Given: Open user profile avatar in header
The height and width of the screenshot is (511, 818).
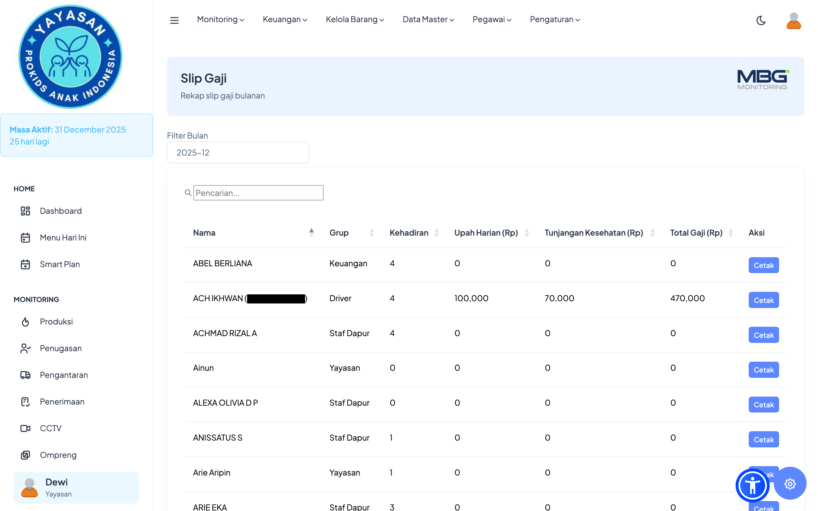Looking at the screenshot, I should tap(793, 20).
